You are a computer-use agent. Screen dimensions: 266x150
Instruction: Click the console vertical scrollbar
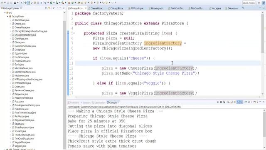(x=264, y=124)
